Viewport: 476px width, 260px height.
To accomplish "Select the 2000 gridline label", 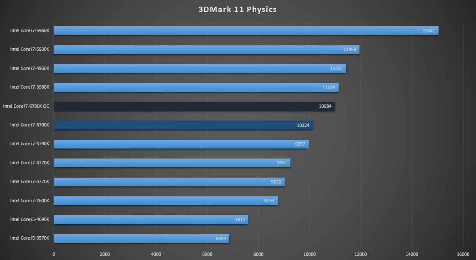I will 104,254.
